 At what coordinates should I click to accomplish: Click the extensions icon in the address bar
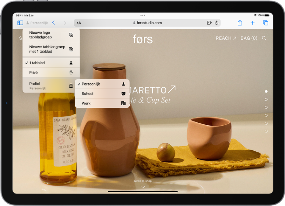coord(209,23)
